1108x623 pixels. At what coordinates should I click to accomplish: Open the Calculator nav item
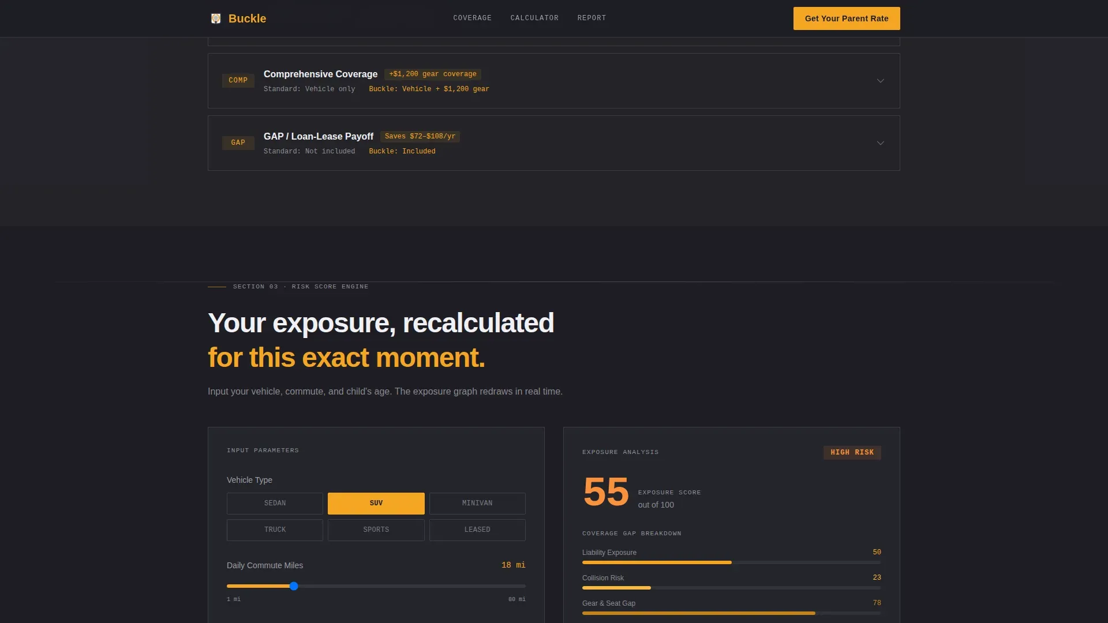[534, 18]
